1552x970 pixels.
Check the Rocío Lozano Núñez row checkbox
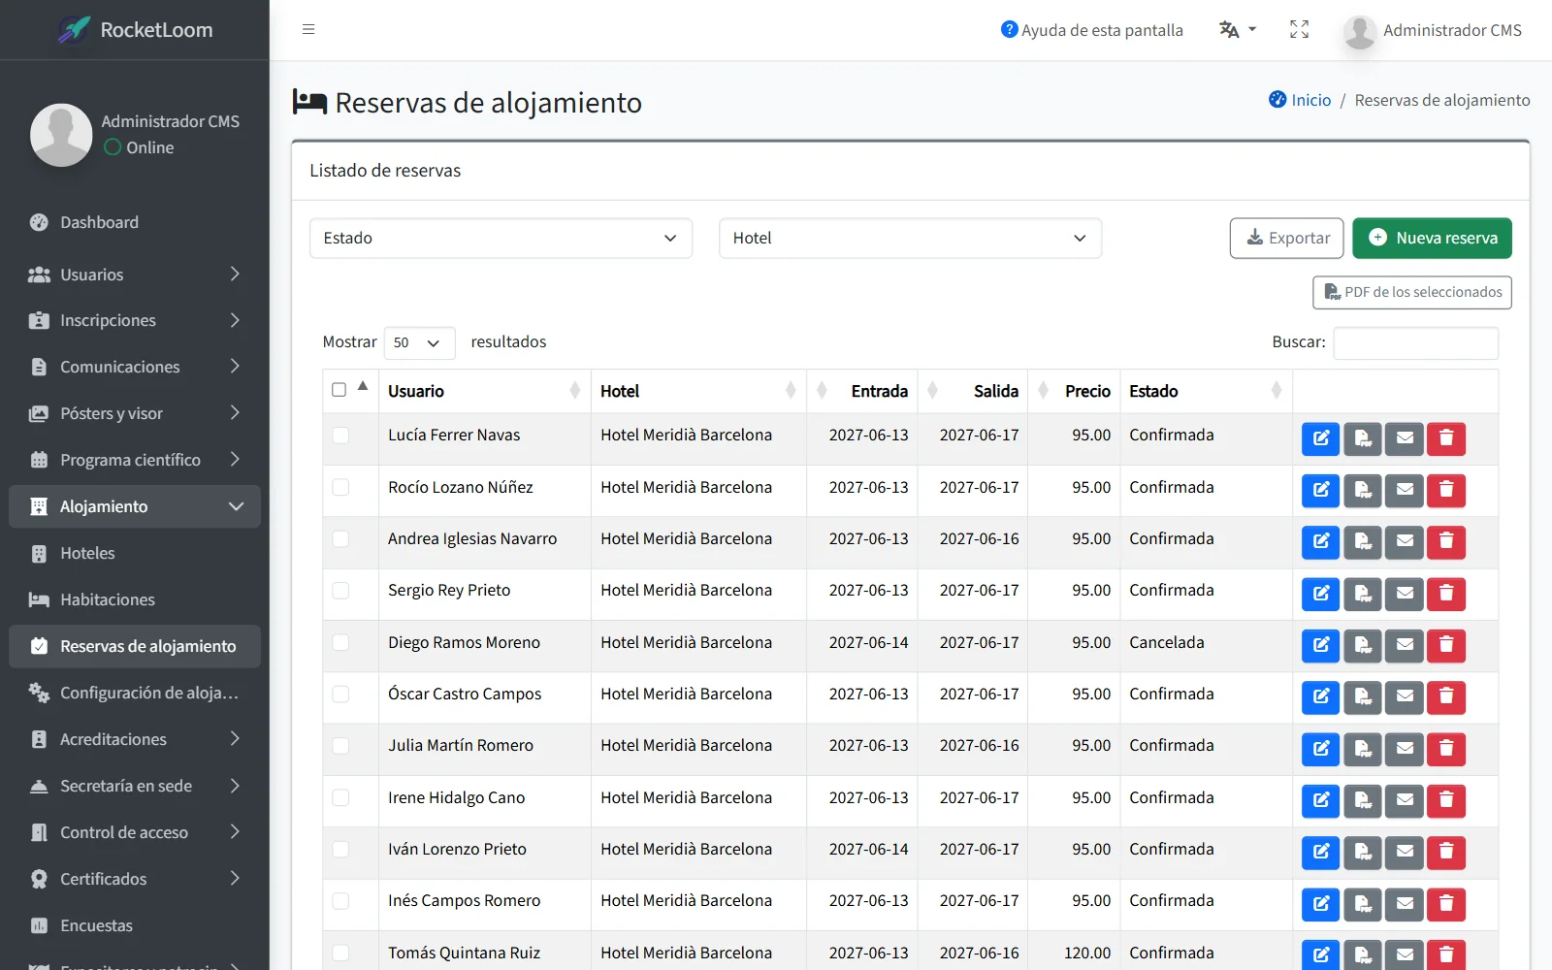[340, 487]
